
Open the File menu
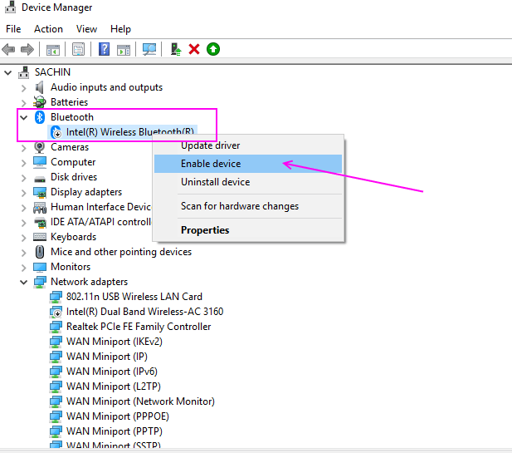pos(13,29)
